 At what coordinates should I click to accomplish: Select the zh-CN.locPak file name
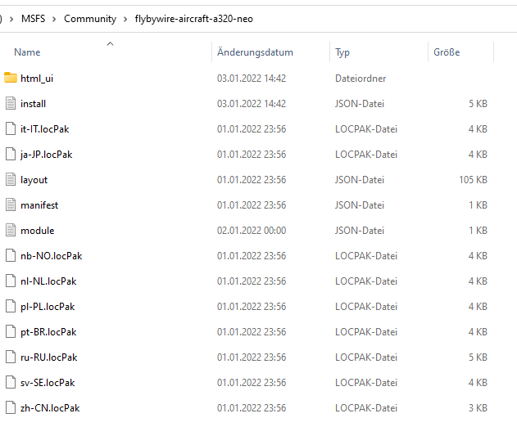coord(50,408)
